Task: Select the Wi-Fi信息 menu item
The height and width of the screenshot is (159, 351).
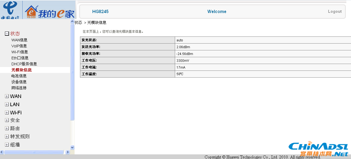Action: pyautogui.click(x=20, y=52)
